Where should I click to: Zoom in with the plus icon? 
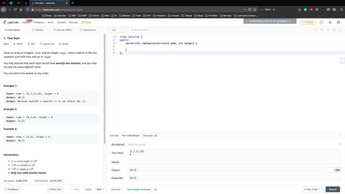coord(274,10)
